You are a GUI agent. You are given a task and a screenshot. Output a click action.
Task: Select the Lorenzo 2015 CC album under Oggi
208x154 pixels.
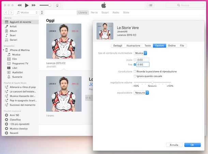(64, 41)
